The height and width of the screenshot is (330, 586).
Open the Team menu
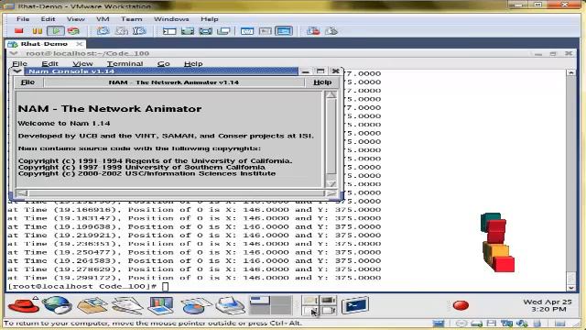coord(132,19)
